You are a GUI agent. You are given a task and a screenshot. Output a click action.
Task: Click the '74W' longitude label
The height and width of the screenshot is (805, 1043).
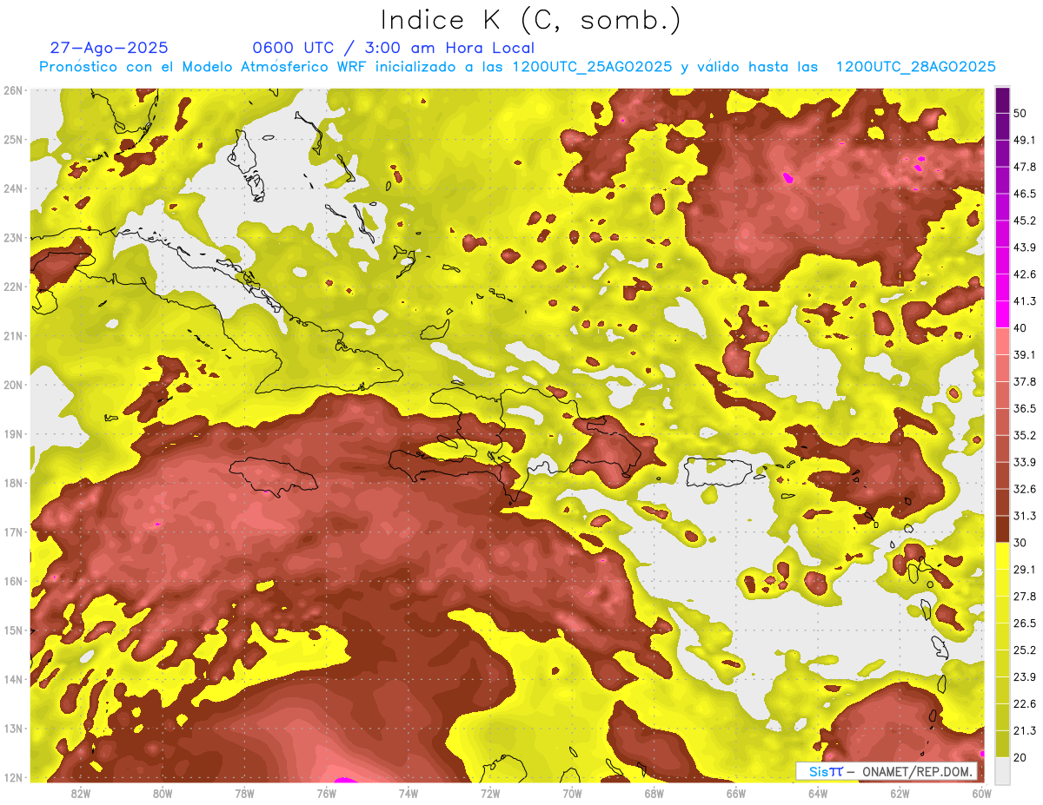pyautogui.click(x=409, y=794)
